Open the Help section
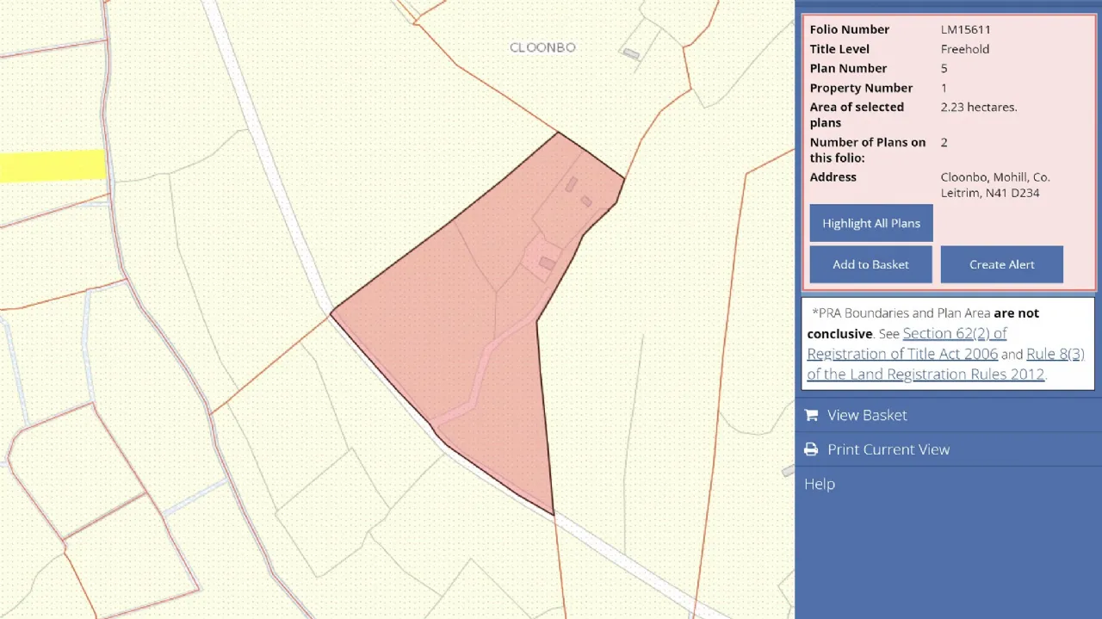Image resolution: width=1102 pixels, height=619 pixels. pyautogui.click(x=820, y=484)
